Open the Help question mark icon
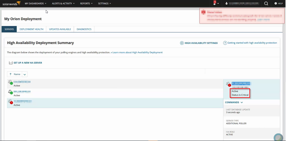286x141 pixels. tap(276, 4)
